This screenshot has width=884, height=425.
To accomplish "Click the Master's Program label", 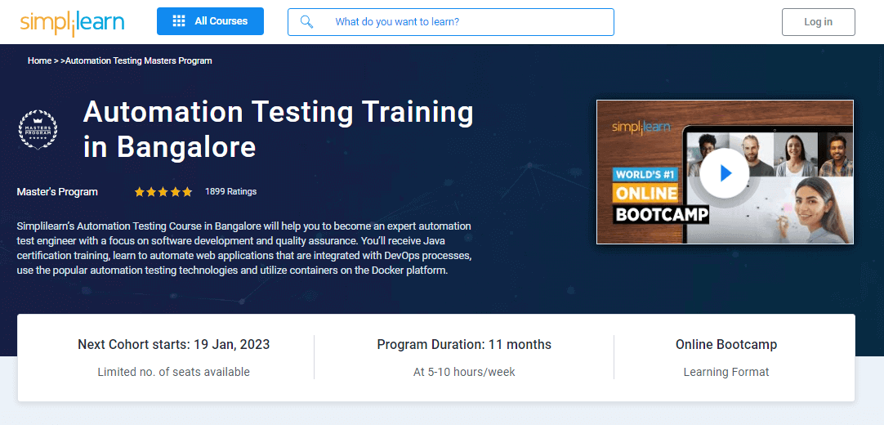I will click(57, 191).
